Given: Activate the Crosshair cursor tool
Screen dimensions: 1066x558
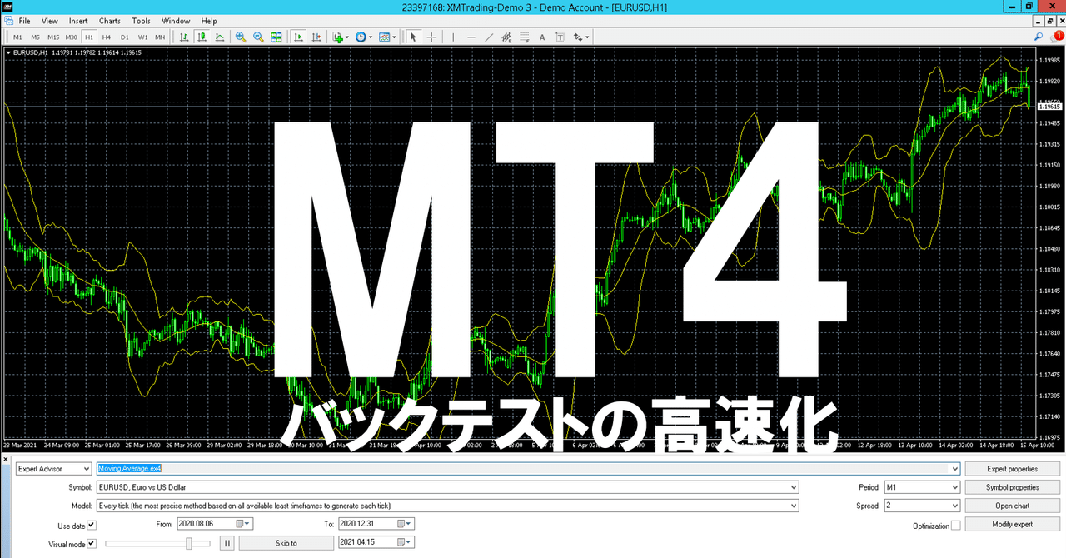Looking at the screenshot, I should click(431, 37).
